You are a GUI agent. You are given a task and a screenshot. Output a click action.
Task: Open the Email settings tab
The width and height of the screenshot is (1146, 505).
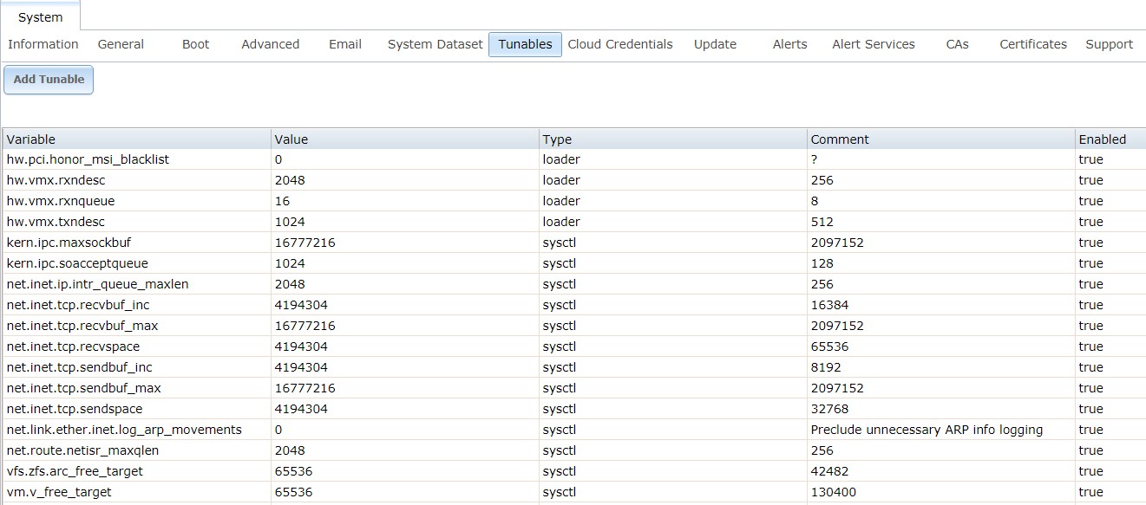(x=345, y=44)
